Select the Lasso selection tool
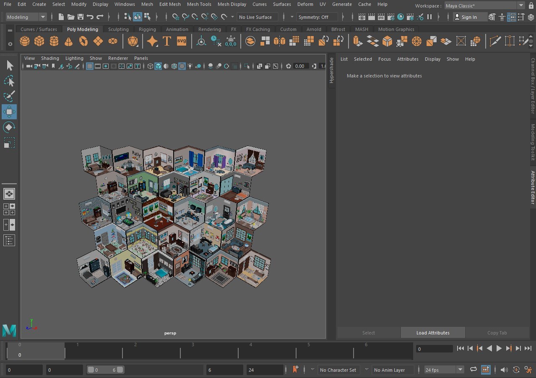The image size is (536, 378). pyautogui.click(x=9, y=81)
